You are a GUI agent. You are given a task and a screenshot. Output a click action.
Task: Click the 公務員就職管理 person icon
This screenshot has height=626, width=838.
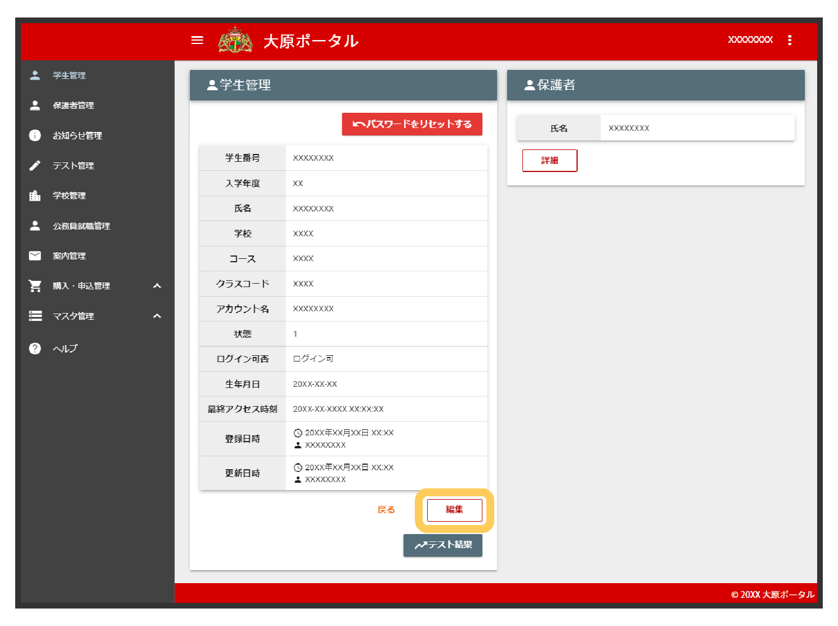pos(35,226)
